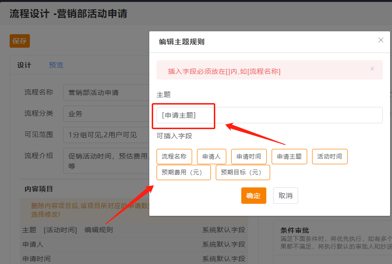
Task: Insert the 申请主题 field tag
Action: (289, 157)
